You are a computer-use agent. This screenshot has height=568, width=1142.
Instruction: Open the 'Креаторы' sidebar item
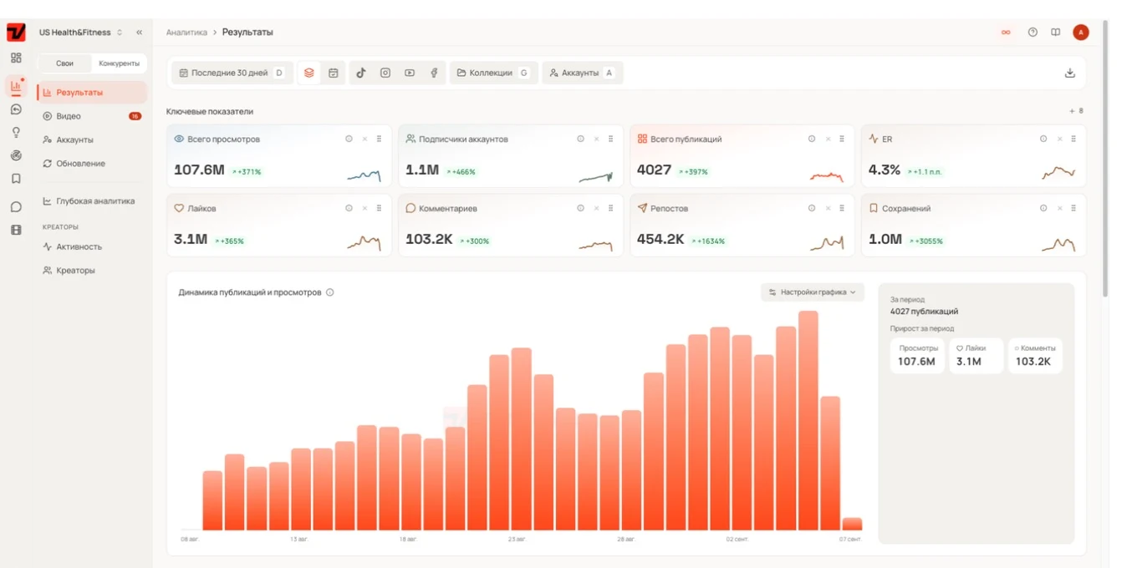[x=92, y=271]
